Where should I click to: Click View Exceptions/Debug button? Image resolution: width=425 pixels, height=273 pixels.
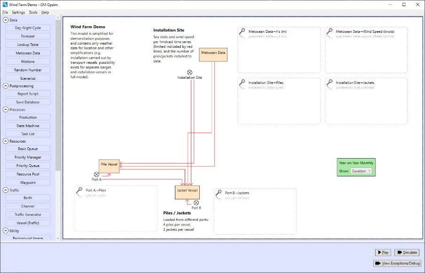pyautogui.click(x=397, y=264)
